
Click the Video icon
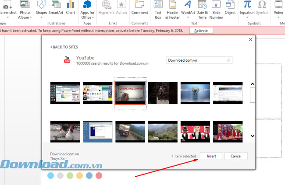(x=278, y=4)
